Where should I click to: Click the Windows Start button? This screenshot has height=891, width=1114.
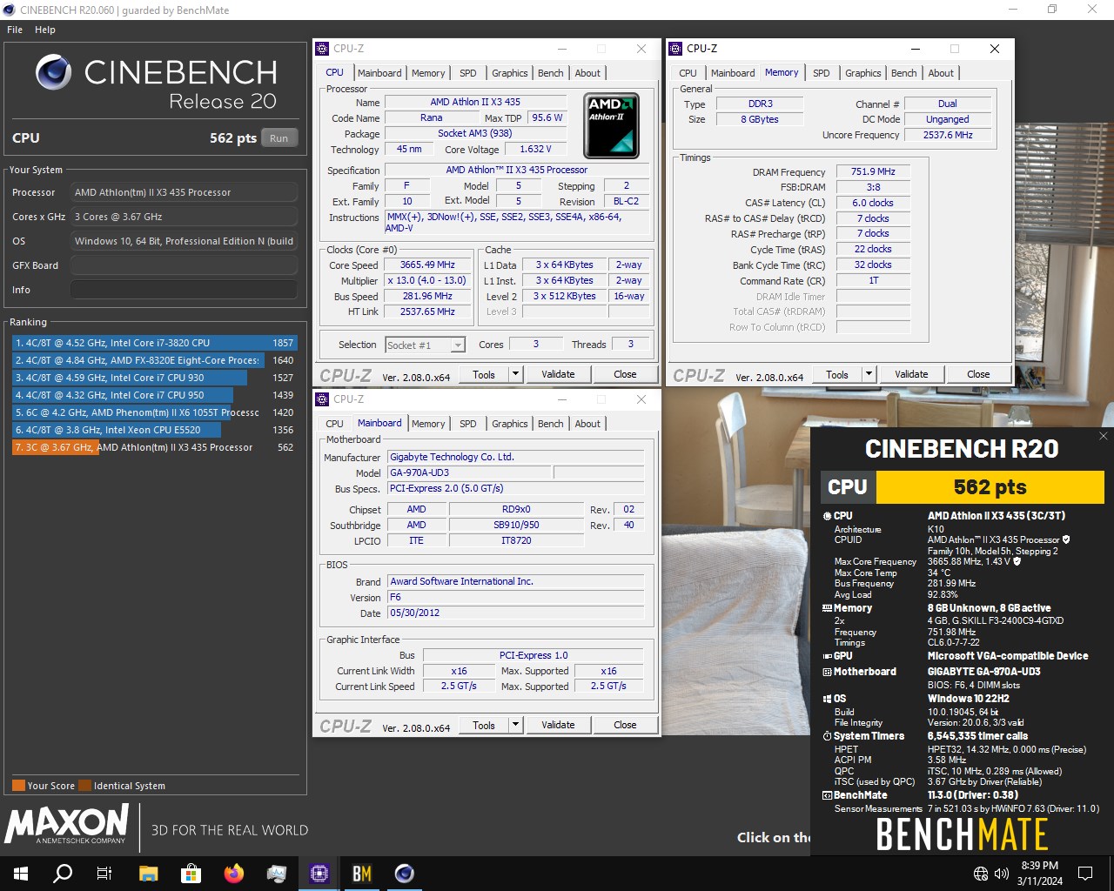click(21, 874)
